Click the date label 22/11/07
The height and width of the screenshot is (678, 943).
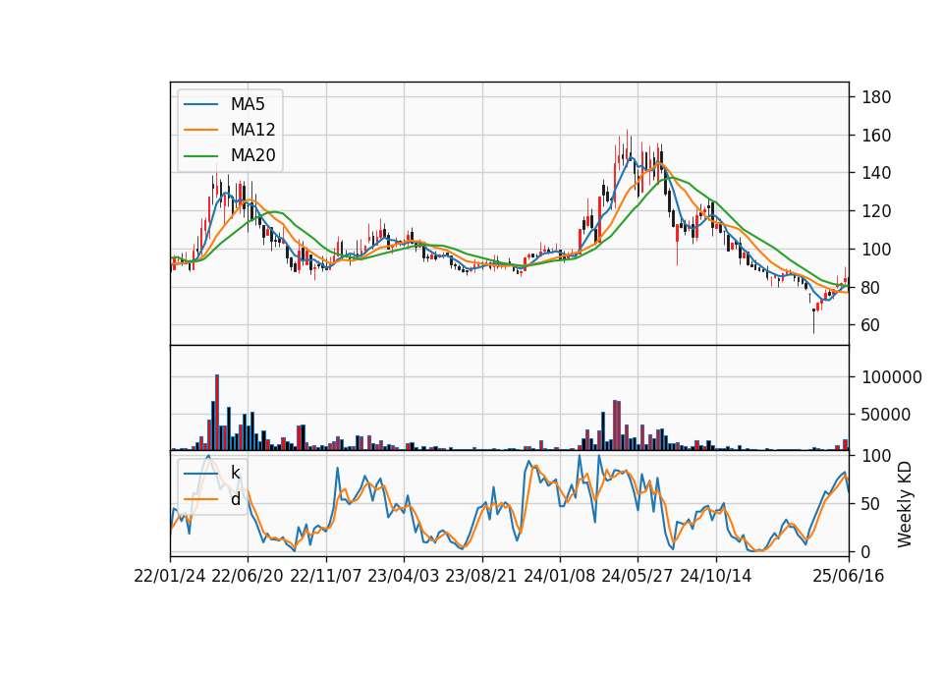click(326, 577)
